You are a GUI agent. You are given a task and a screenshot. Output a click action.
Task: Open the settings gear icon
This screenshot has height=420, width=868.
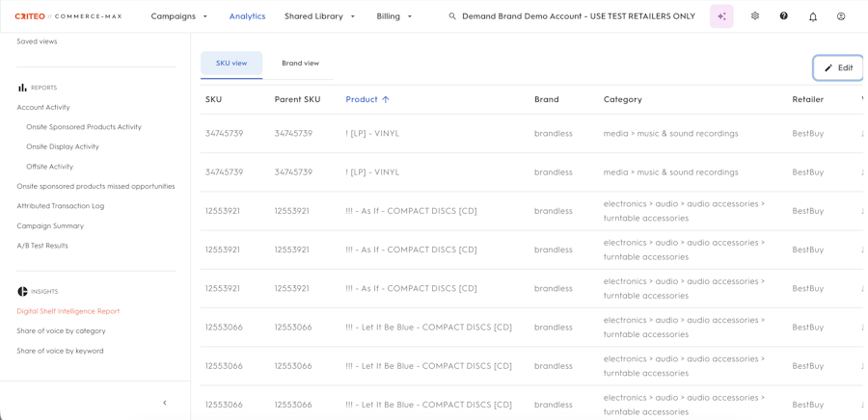755,16
